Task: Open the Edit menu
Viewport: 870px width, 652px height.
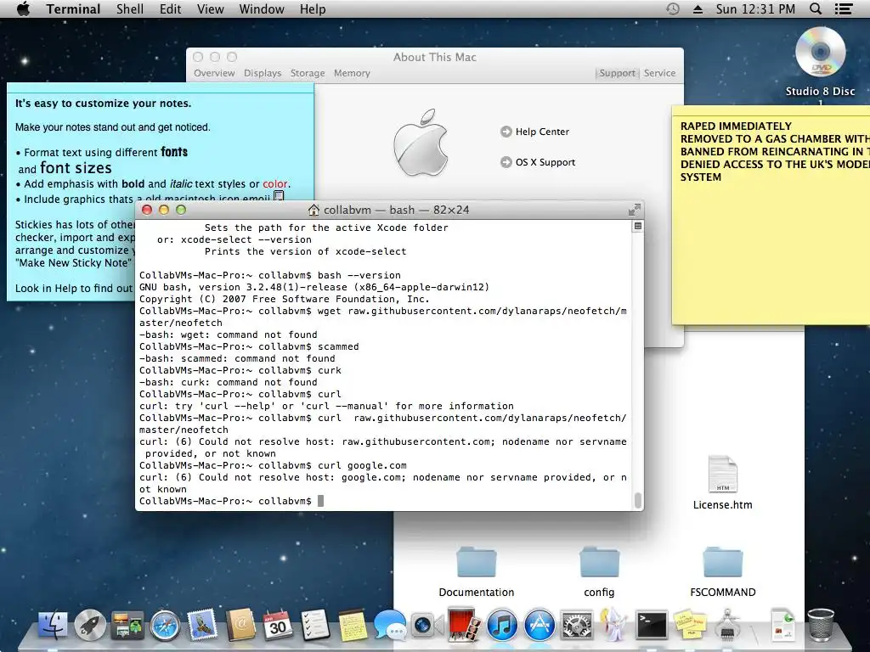Action: point(170,8)
